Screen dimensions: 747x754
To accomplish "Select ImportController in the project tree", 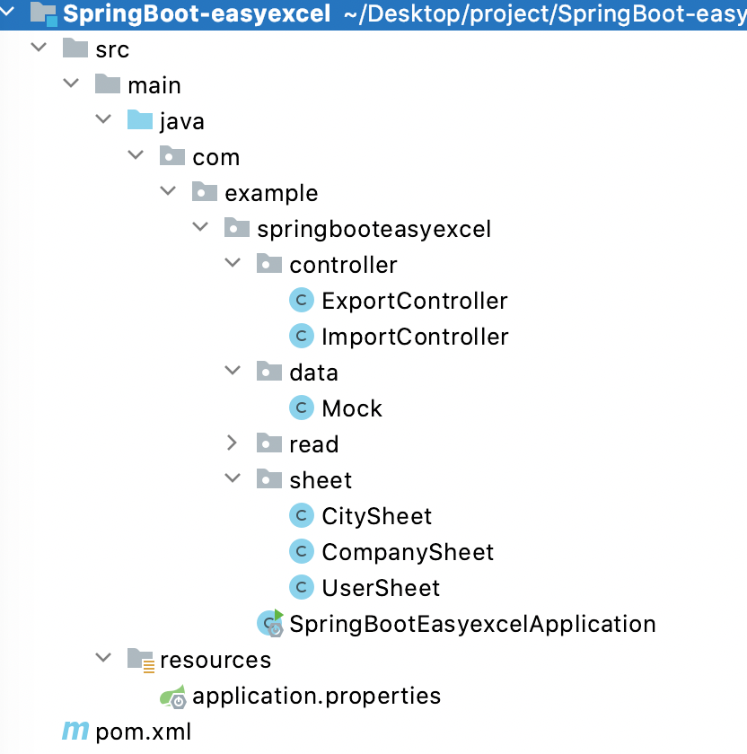I will 415,337.
